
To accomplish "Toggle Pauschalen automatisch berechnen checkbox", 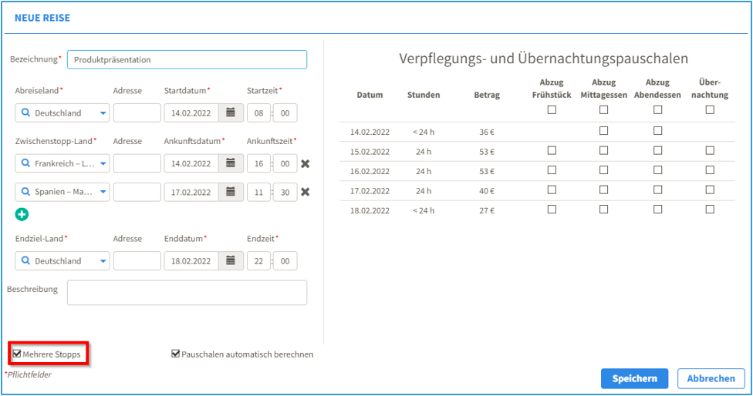I will pos(176,354).
